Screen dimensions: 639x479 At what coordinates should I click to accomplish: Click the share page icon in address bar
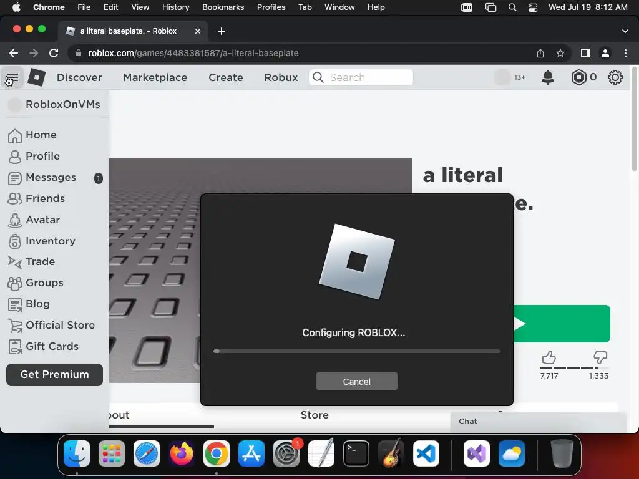pos(540,53)
